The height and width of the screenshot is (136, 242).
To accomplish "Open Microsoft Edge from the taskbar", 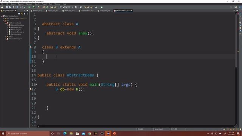I will point(65,133).
